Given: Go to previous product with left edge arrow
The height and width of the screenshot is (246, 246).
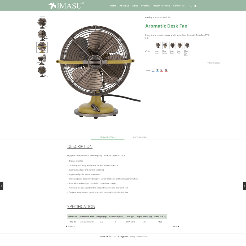Looking at the screenshot, I should coord(2,186).
